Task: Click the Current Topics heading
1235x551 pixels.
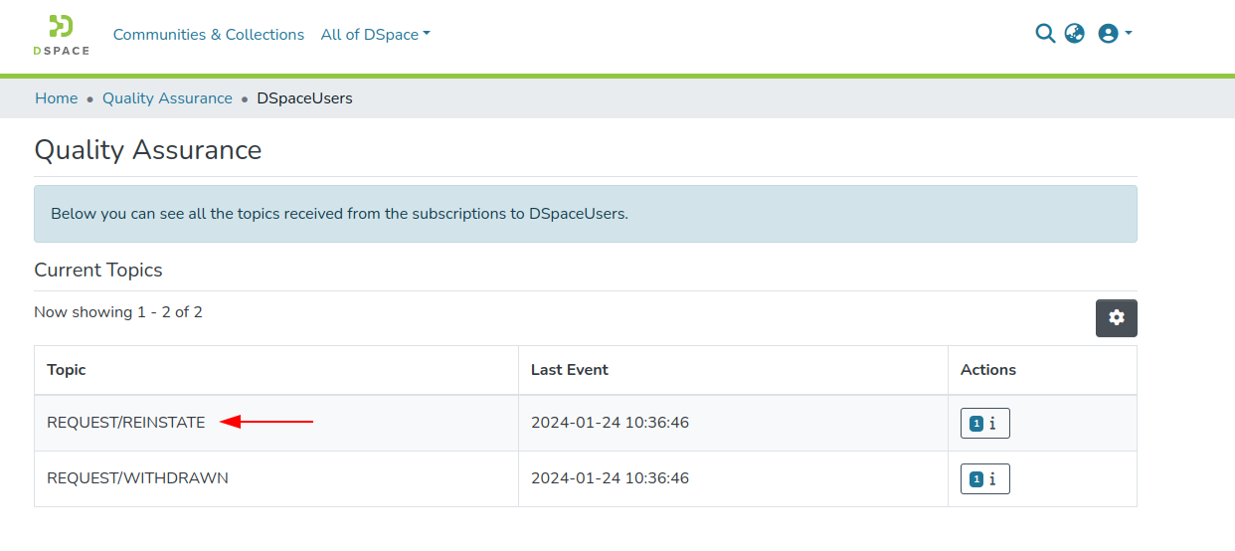Action: 98,271
